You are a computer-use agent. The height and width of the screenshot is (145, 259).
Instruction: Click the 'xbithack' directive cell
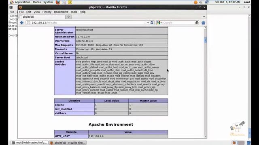[74, 113]
